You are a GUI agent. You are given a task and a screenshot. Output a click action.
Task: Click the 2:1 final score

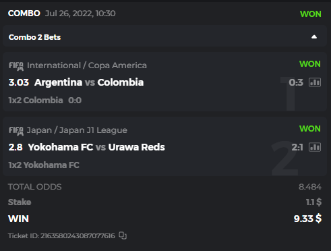tap(297, 147)
